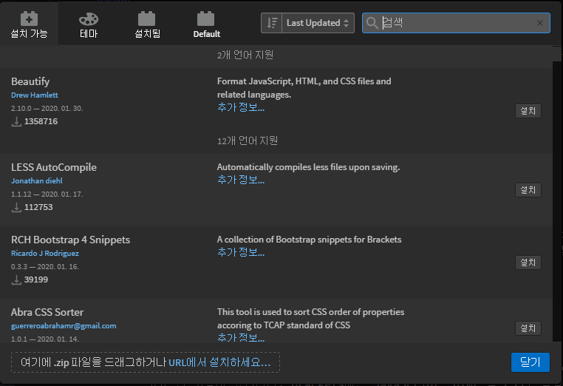563x386 pixels.
Task: Select the RCH Bootstrap 4 Snippets title
Action: coord(70,240)
